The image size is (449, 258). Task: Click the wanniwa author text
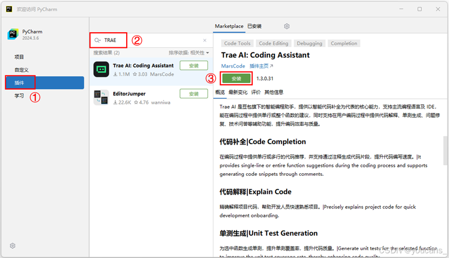(x=160, y=102)
